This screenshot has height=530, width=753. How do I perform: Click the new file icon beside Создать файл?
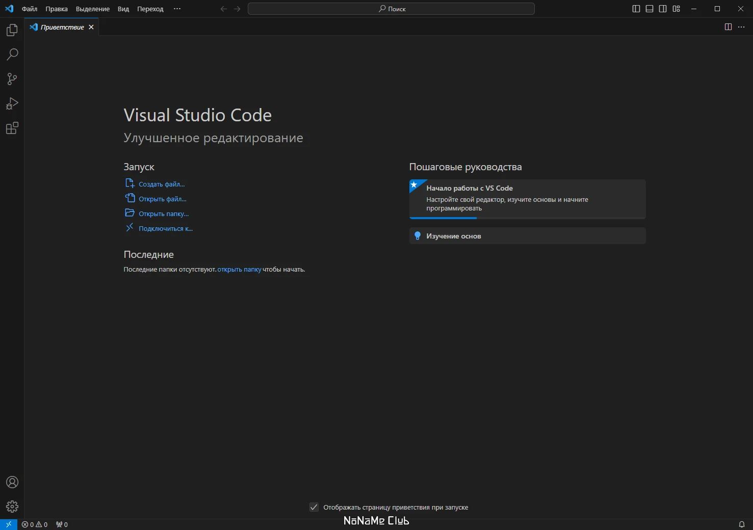130,183
